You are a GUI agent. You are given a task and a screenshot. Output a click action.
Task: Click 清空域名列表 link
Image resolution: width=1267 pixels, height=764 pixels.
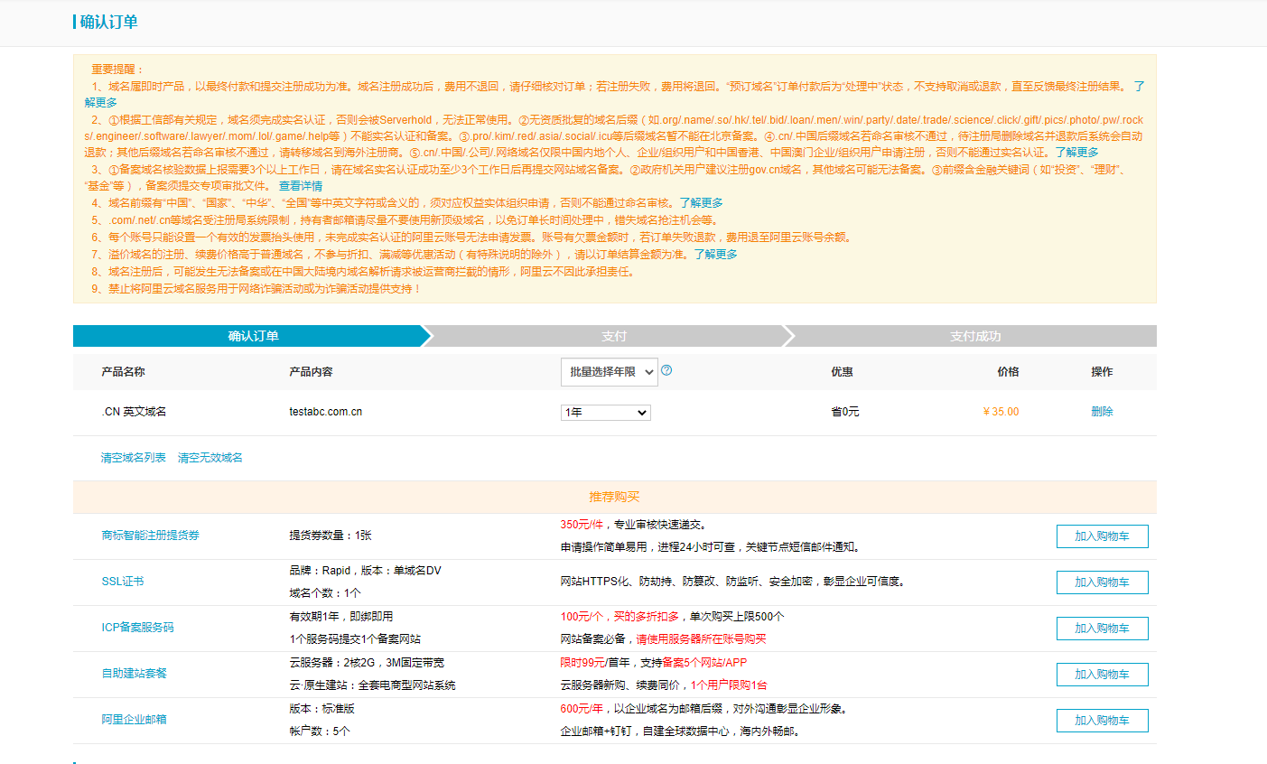pos(134,458)
